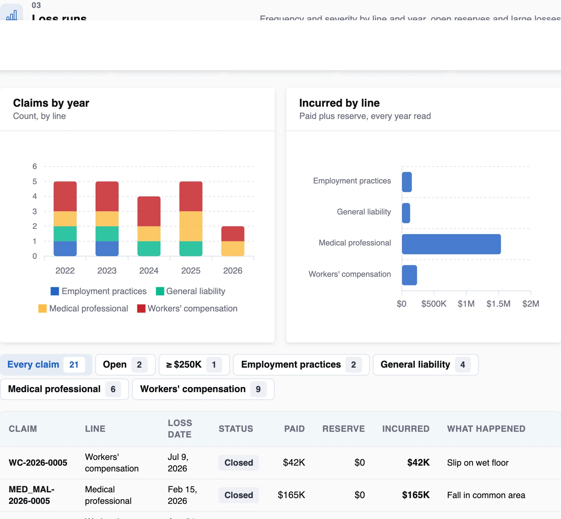Click the "Fall in common area" description

pos(486,495)
